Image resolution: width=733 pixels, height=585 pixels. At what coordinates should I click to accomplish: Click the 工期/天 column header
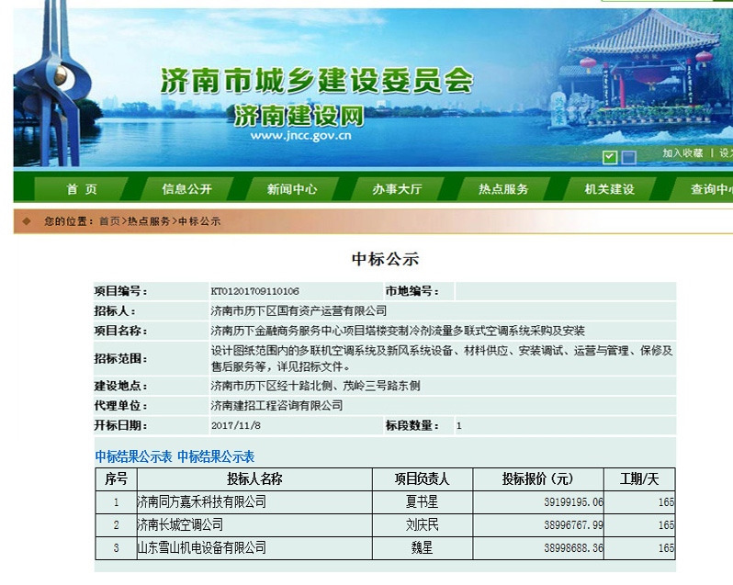(639, 479)
